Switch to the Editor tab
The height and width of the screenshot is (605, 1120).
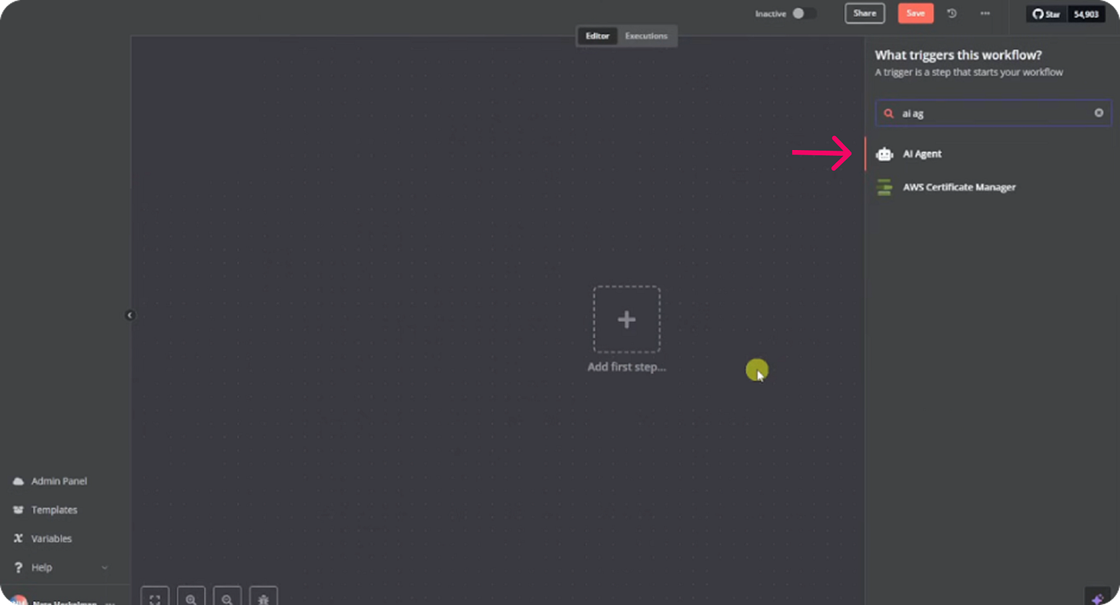click(x=598, y=36)
